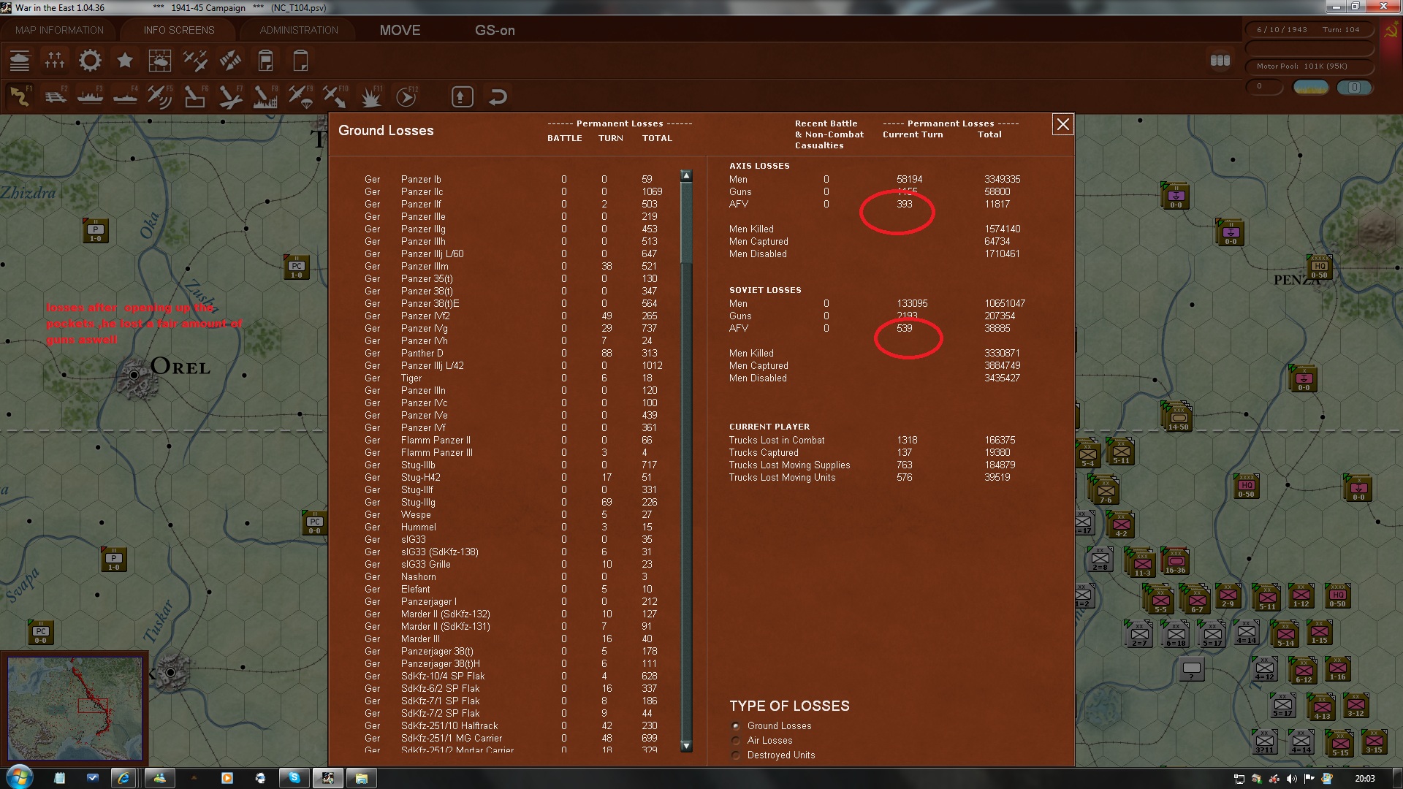Select the F4 amphibious transport mode

(125, 96)
